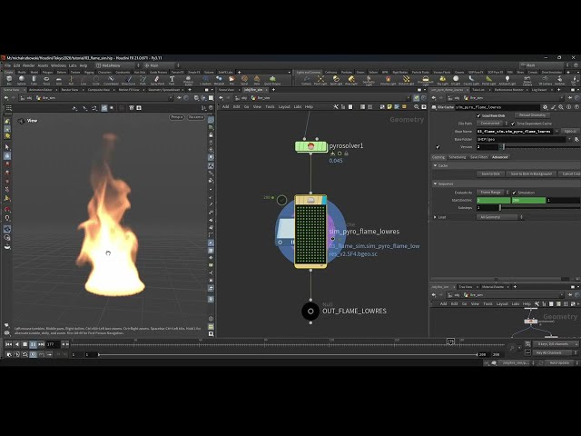Select the Camera shelf tool
This screenshot has width=581, height=436.
[x=306, y=80]
